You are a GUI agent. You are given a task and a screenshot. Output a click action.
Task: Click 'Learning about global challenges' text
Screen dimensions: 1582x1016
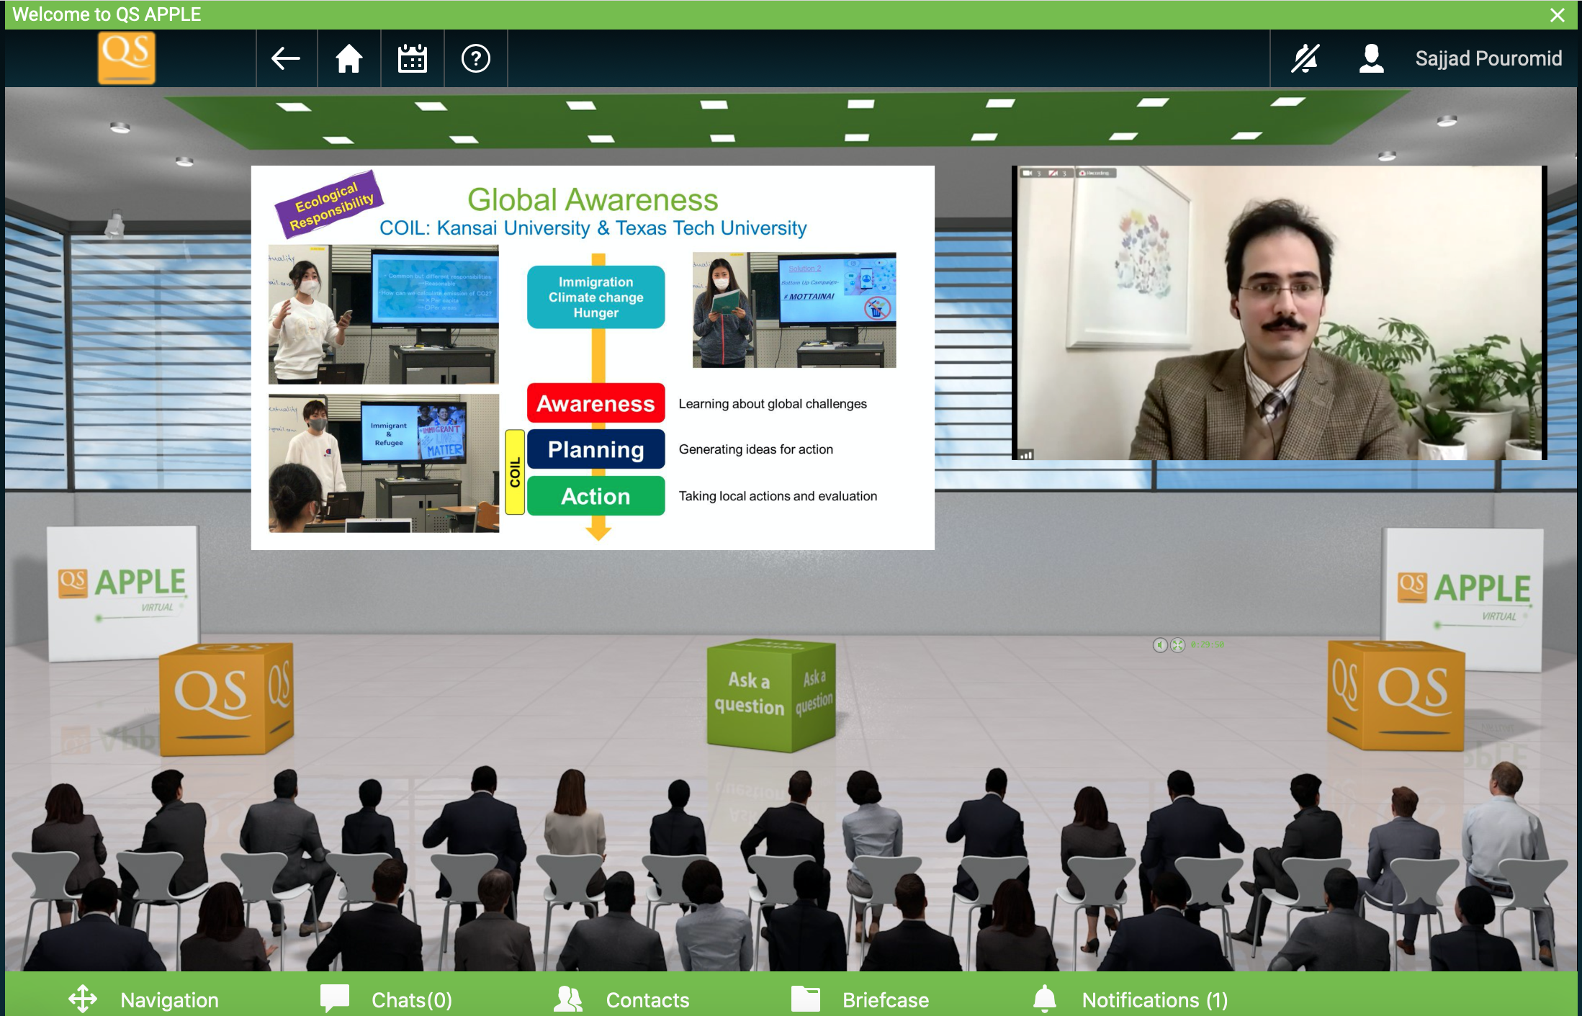coord(773,404)
